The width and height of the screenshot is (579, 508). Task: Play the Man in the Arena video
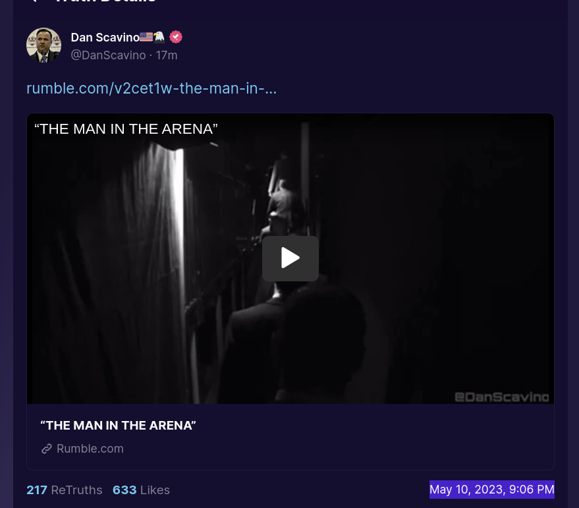point(290,258)
